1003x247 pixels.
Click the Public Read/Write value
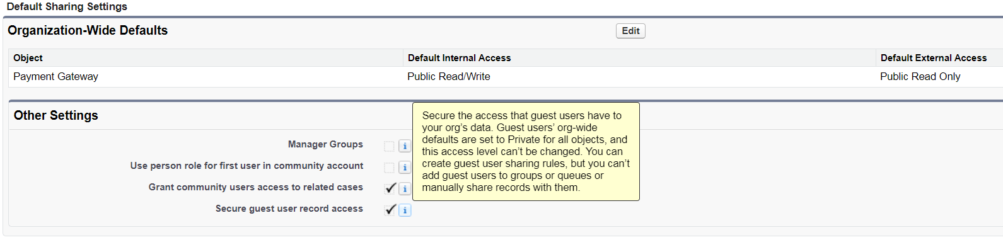pyautogui.click(x=449, y=76)
